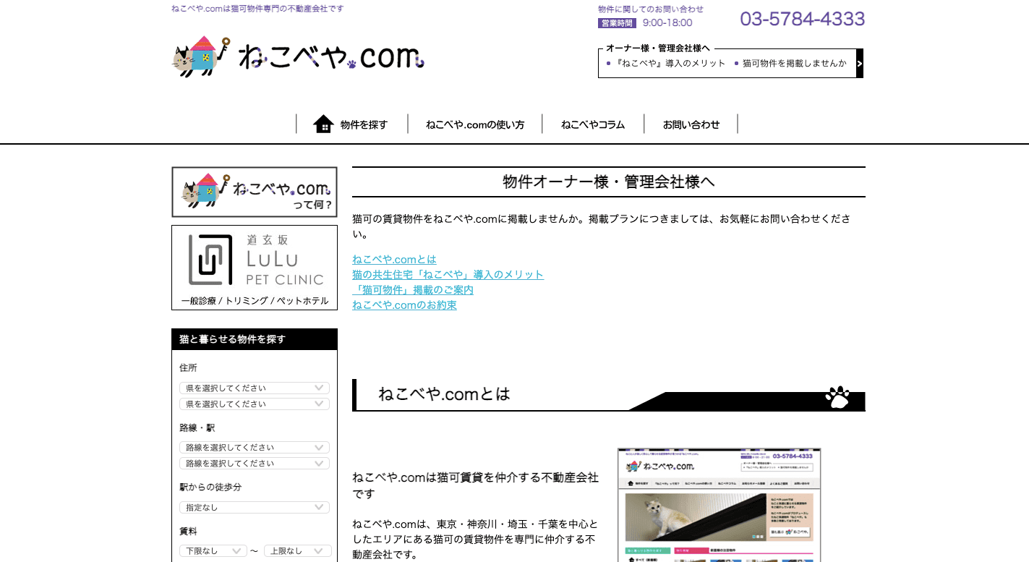Follow the ねこべや.comとは text link
The width and height of the screenshot is (1029, 562).
click(394, 260)
